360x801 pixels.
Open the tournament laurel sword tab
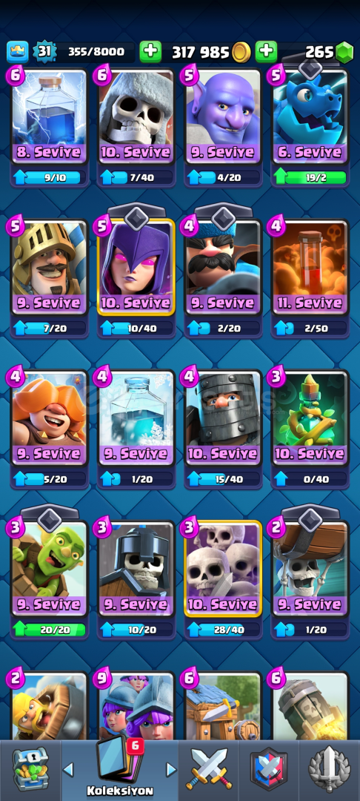(330, 769)
